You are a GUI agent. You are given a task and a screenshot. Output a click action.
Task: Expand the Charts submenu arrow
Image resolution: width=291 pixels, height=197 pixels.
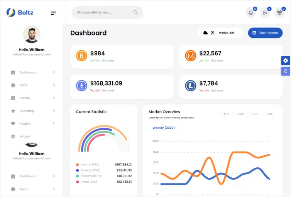click(54, 98)
